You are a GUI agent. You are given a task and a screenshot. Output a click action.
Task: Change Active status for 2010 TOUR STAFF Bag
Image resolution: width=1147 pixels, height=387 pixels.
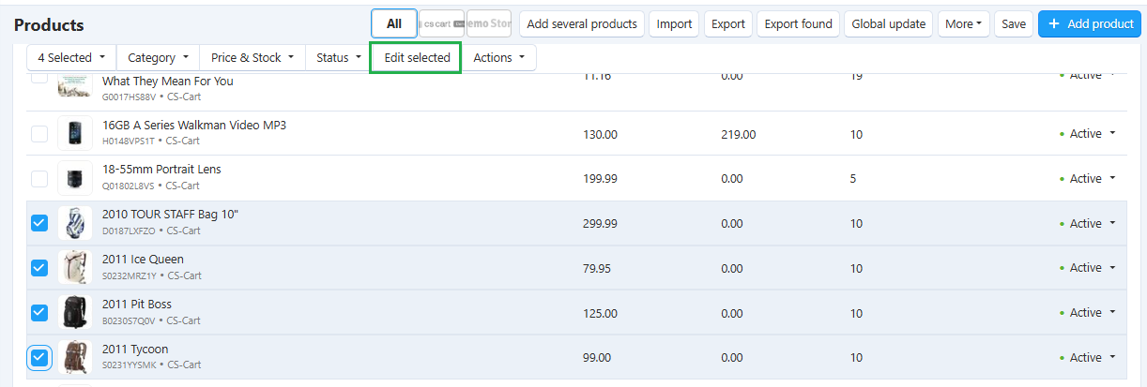tap(1089, 223)
